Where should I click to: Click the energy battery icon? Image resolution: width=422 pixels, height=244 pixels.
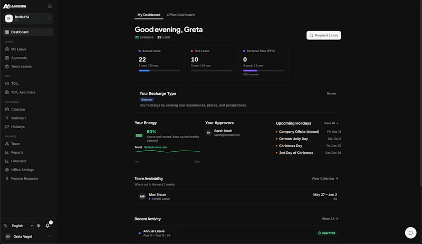click(139, 135)
